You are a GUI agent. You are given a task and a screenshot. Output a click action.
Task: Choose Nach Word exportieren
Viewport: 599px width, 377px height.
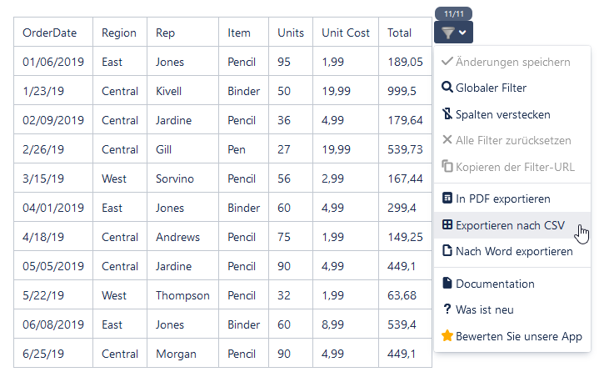[512, 251]
